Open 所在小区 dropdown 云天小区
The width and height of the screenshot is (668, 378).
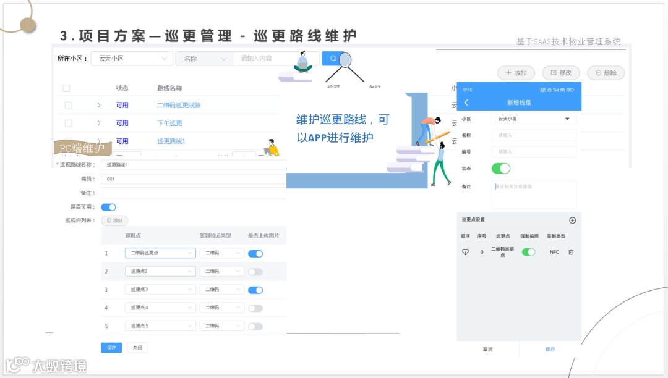pos(132,58)
